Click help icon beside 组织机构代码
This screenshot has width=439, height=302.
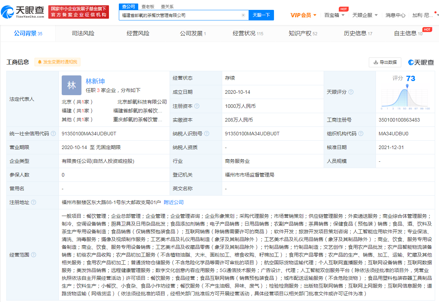tap(361, 134)
